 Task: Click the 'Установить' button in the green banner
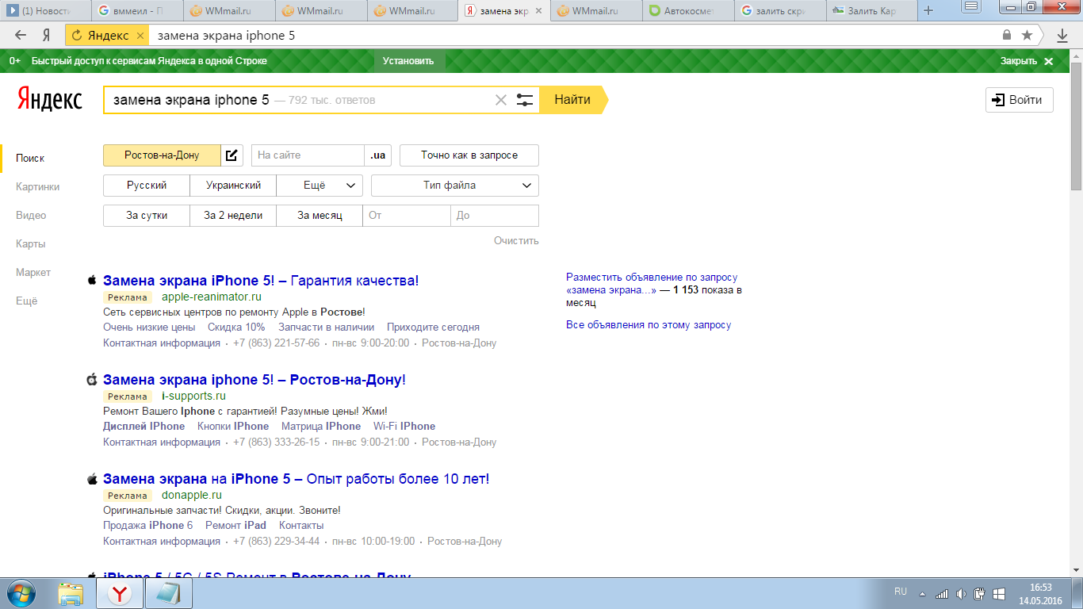click(408, 61)
